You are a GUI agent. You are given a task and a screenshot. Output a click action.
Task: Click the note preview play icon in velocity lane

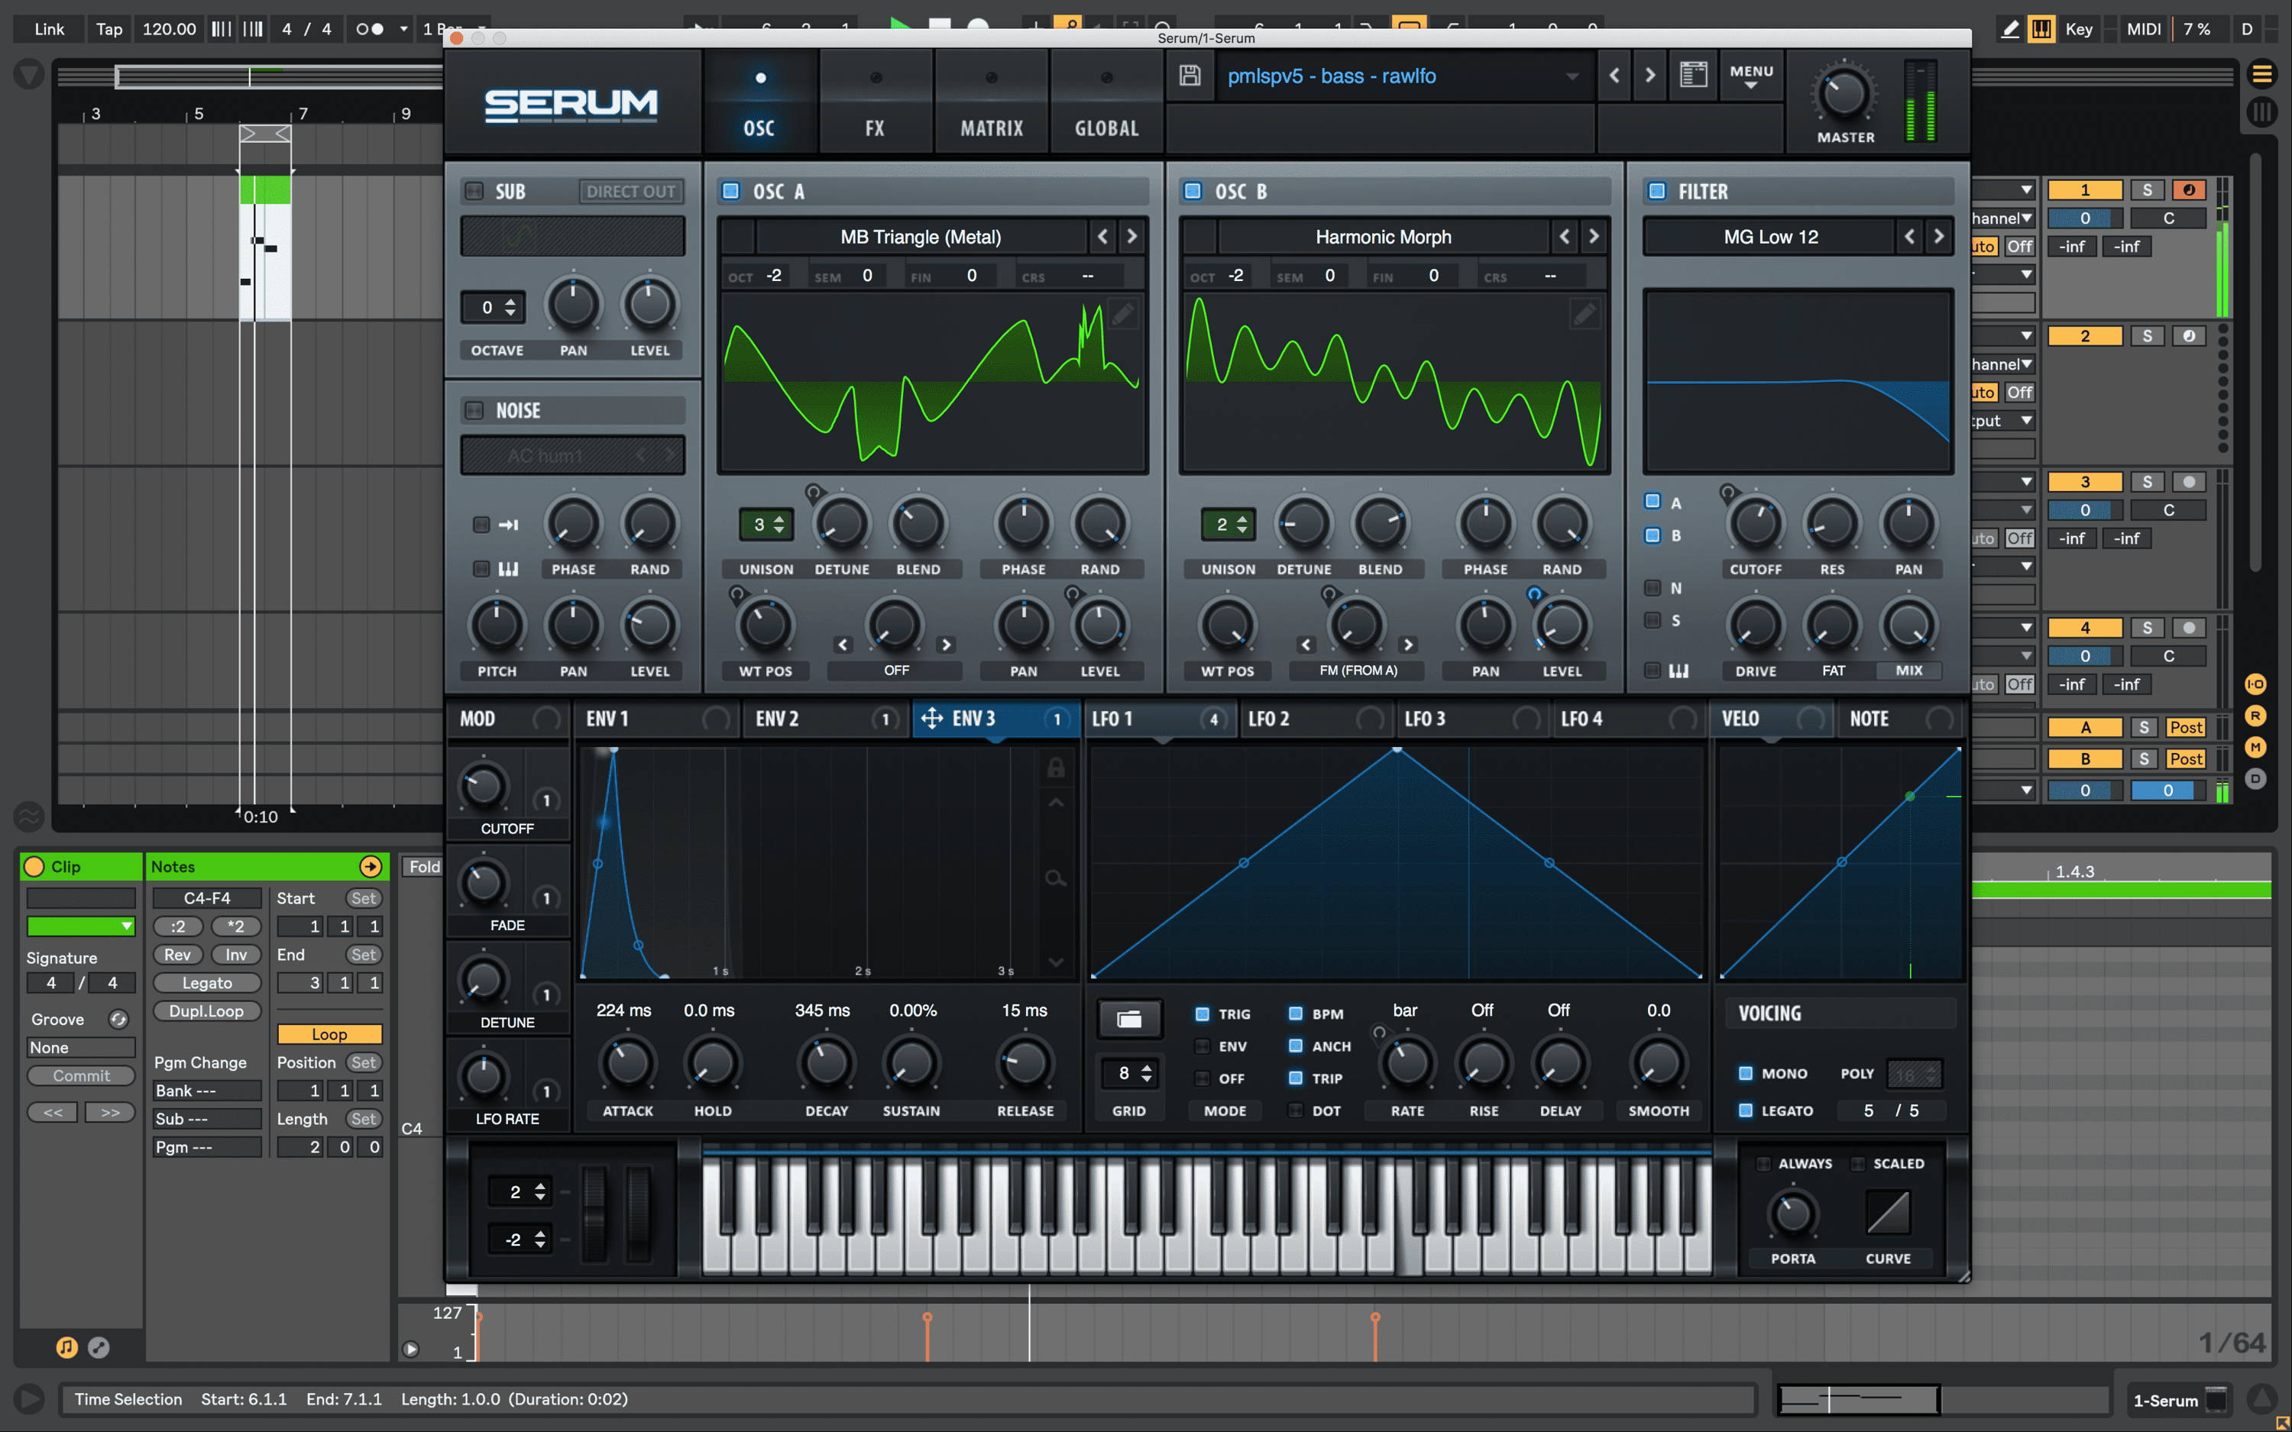click(410, 1349)
